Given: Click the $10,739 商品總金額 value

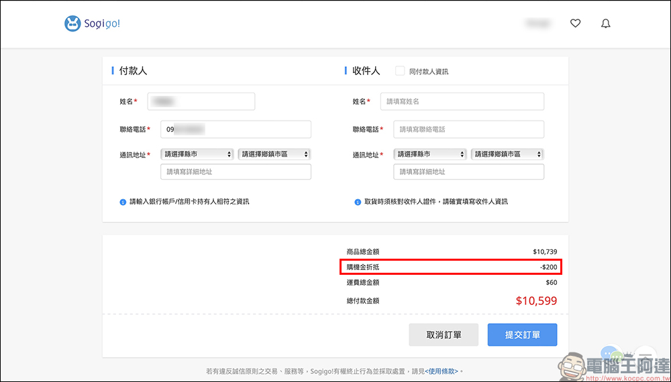Looking at the screenshot, I should click(545, 252).
